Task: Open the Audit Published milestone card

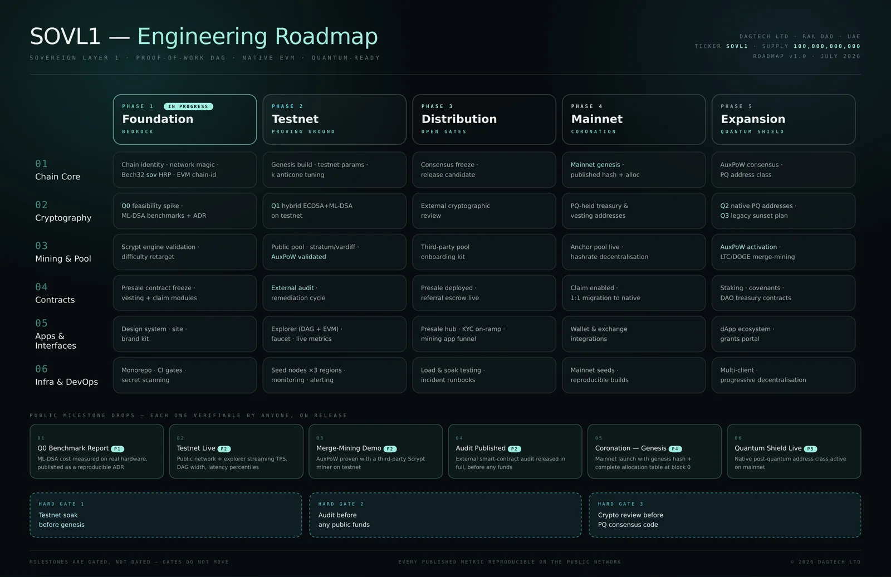Action: pyautogui.click(x=515, y=451)
